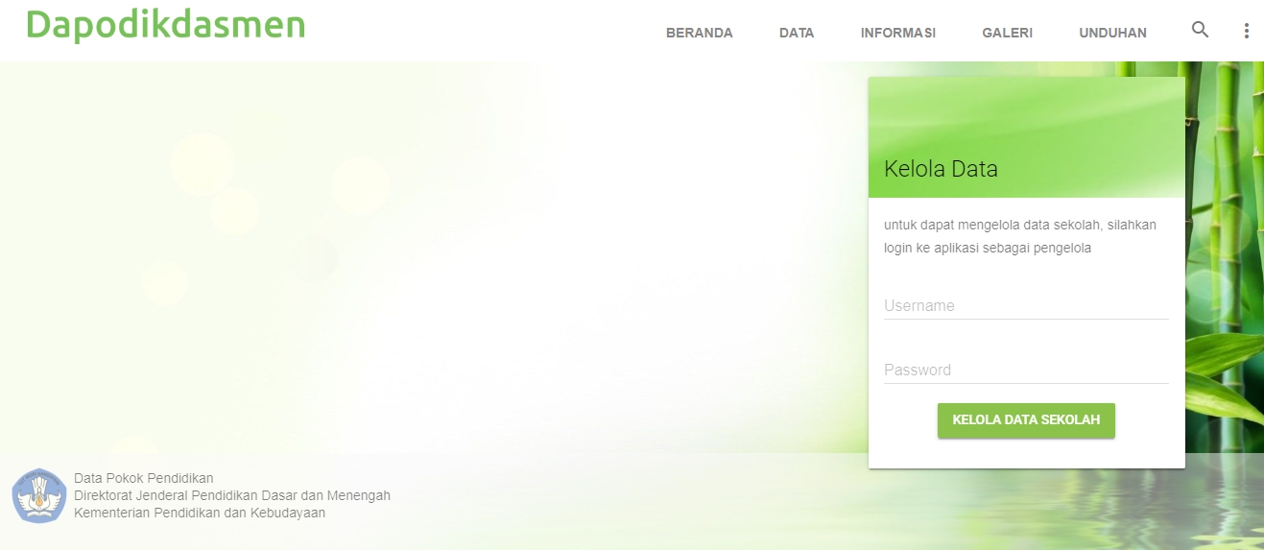Click the Kemdikbud logo emblem
Screen dimensions: 1264x550
pos(39,495)
